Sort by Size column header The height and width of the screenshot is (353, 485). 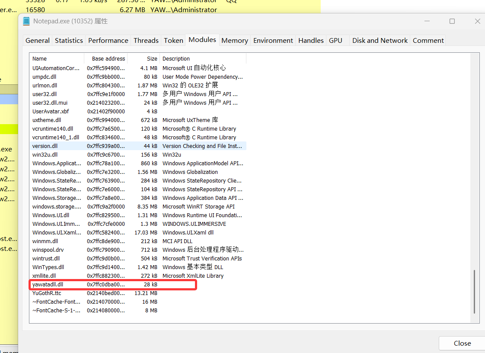tap(144, 58)
